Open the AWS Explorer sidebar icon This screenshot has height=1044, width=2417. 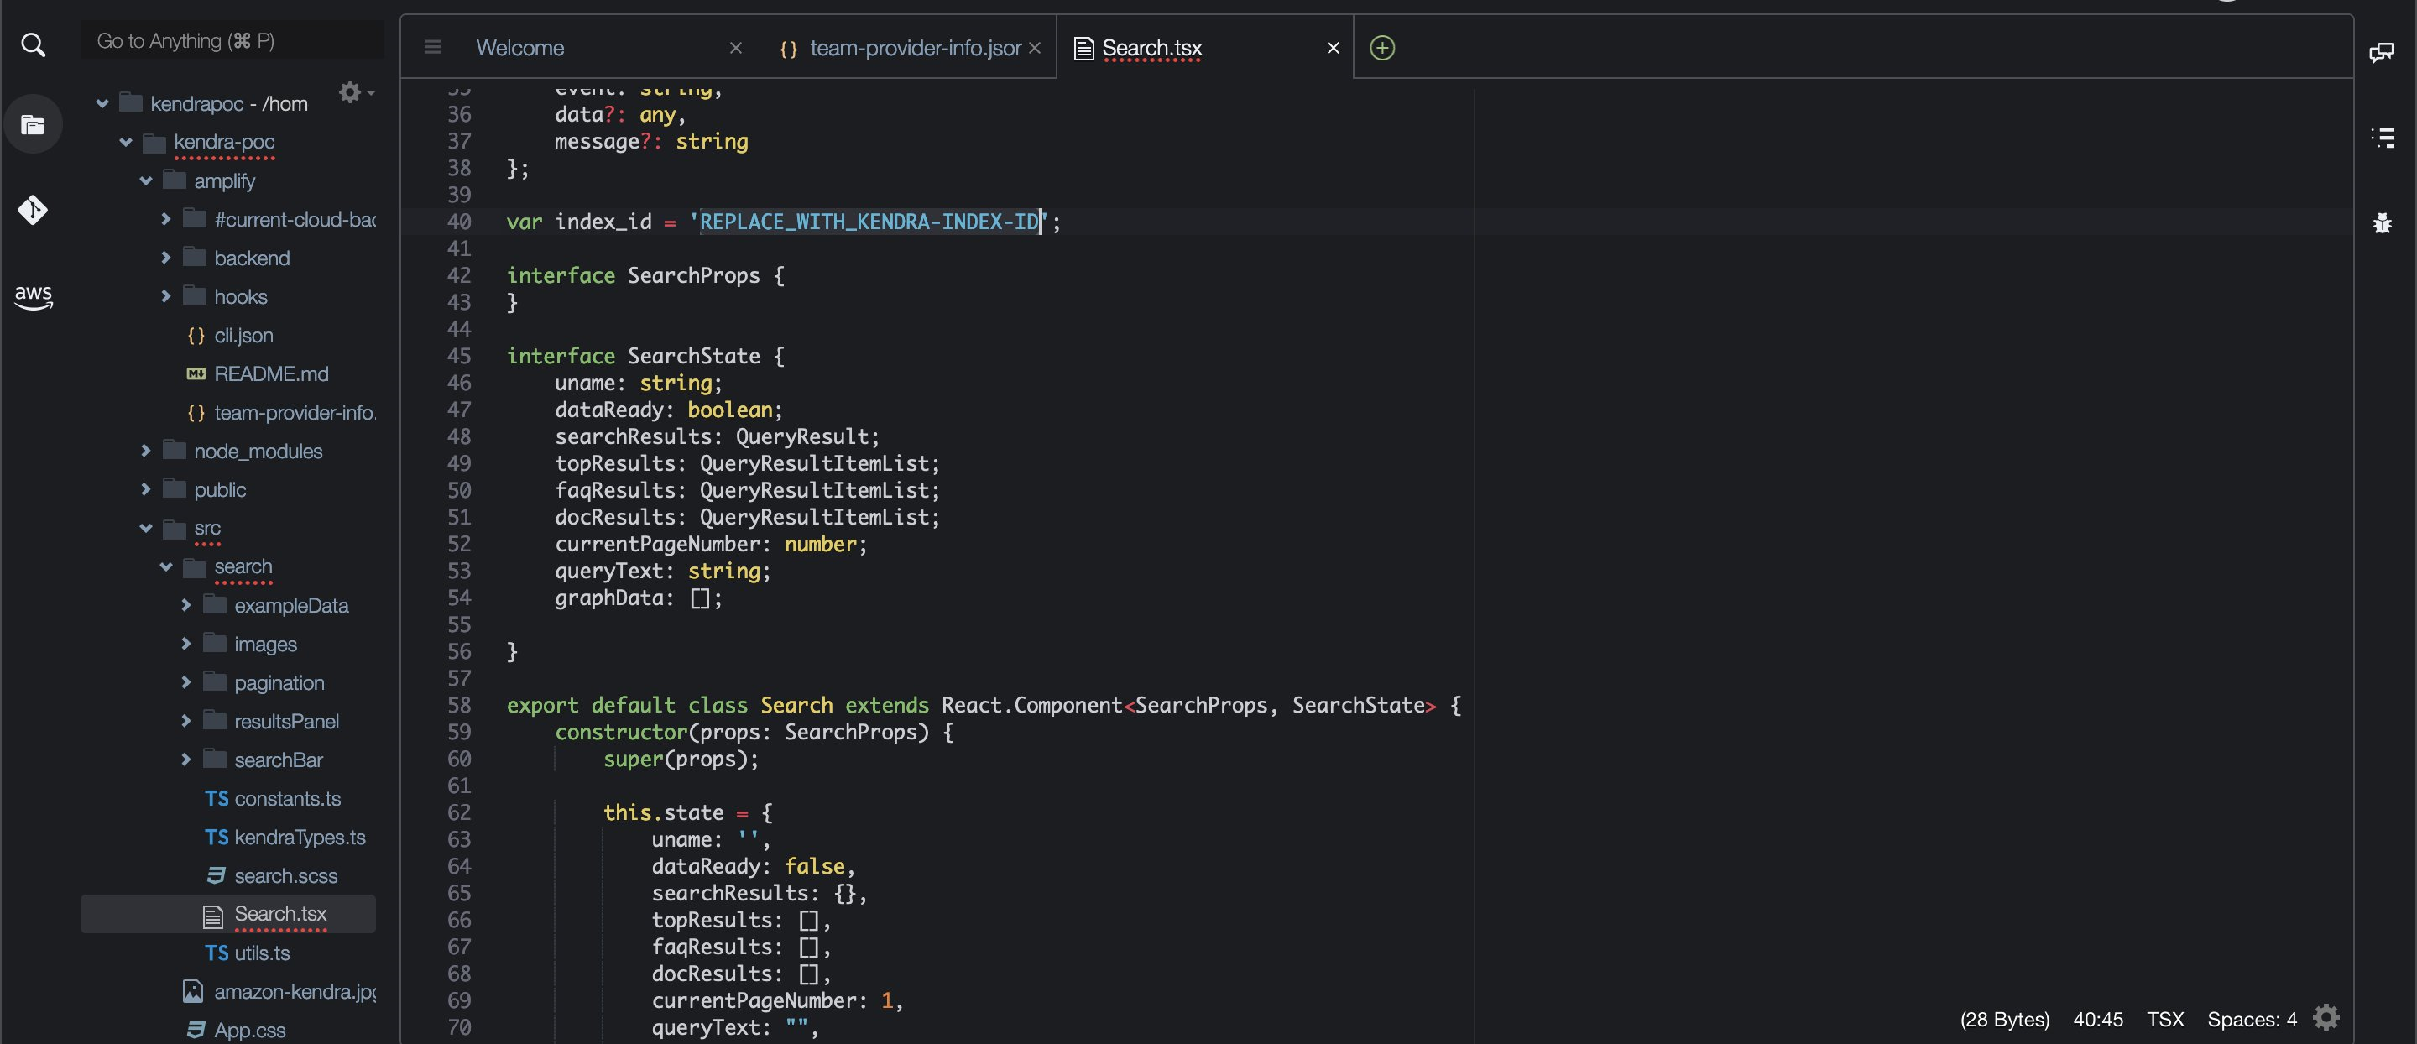[33, 296]
